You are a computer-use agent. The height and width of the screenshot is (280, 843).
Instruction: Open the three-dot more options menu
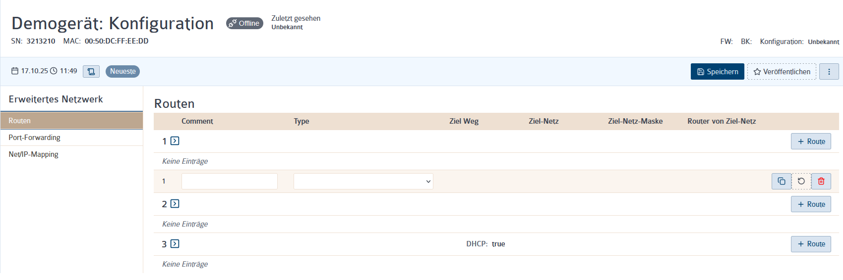(829, 72)
